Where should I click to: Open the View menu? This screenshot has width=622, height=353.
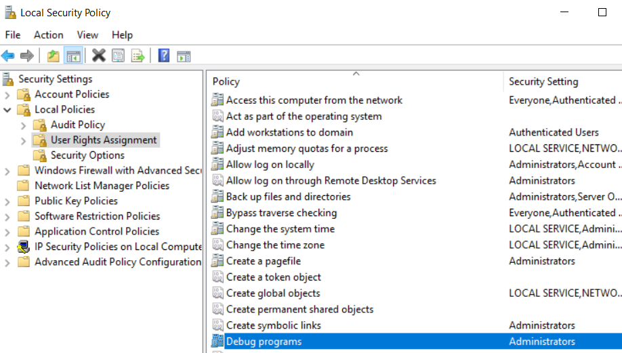(x=87, y=35)
